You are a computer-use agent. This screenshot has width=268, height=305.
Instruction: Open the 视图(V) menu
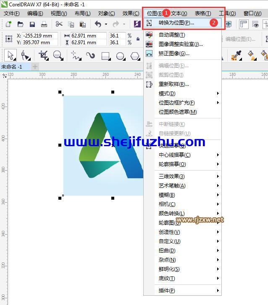59,13
